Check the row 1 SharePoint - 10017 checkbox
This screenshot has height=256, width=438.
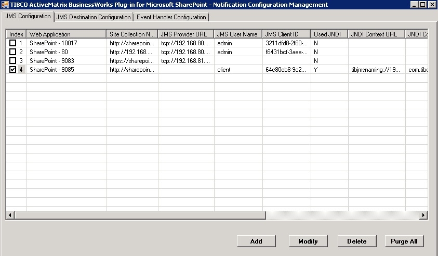coord(12,43)
